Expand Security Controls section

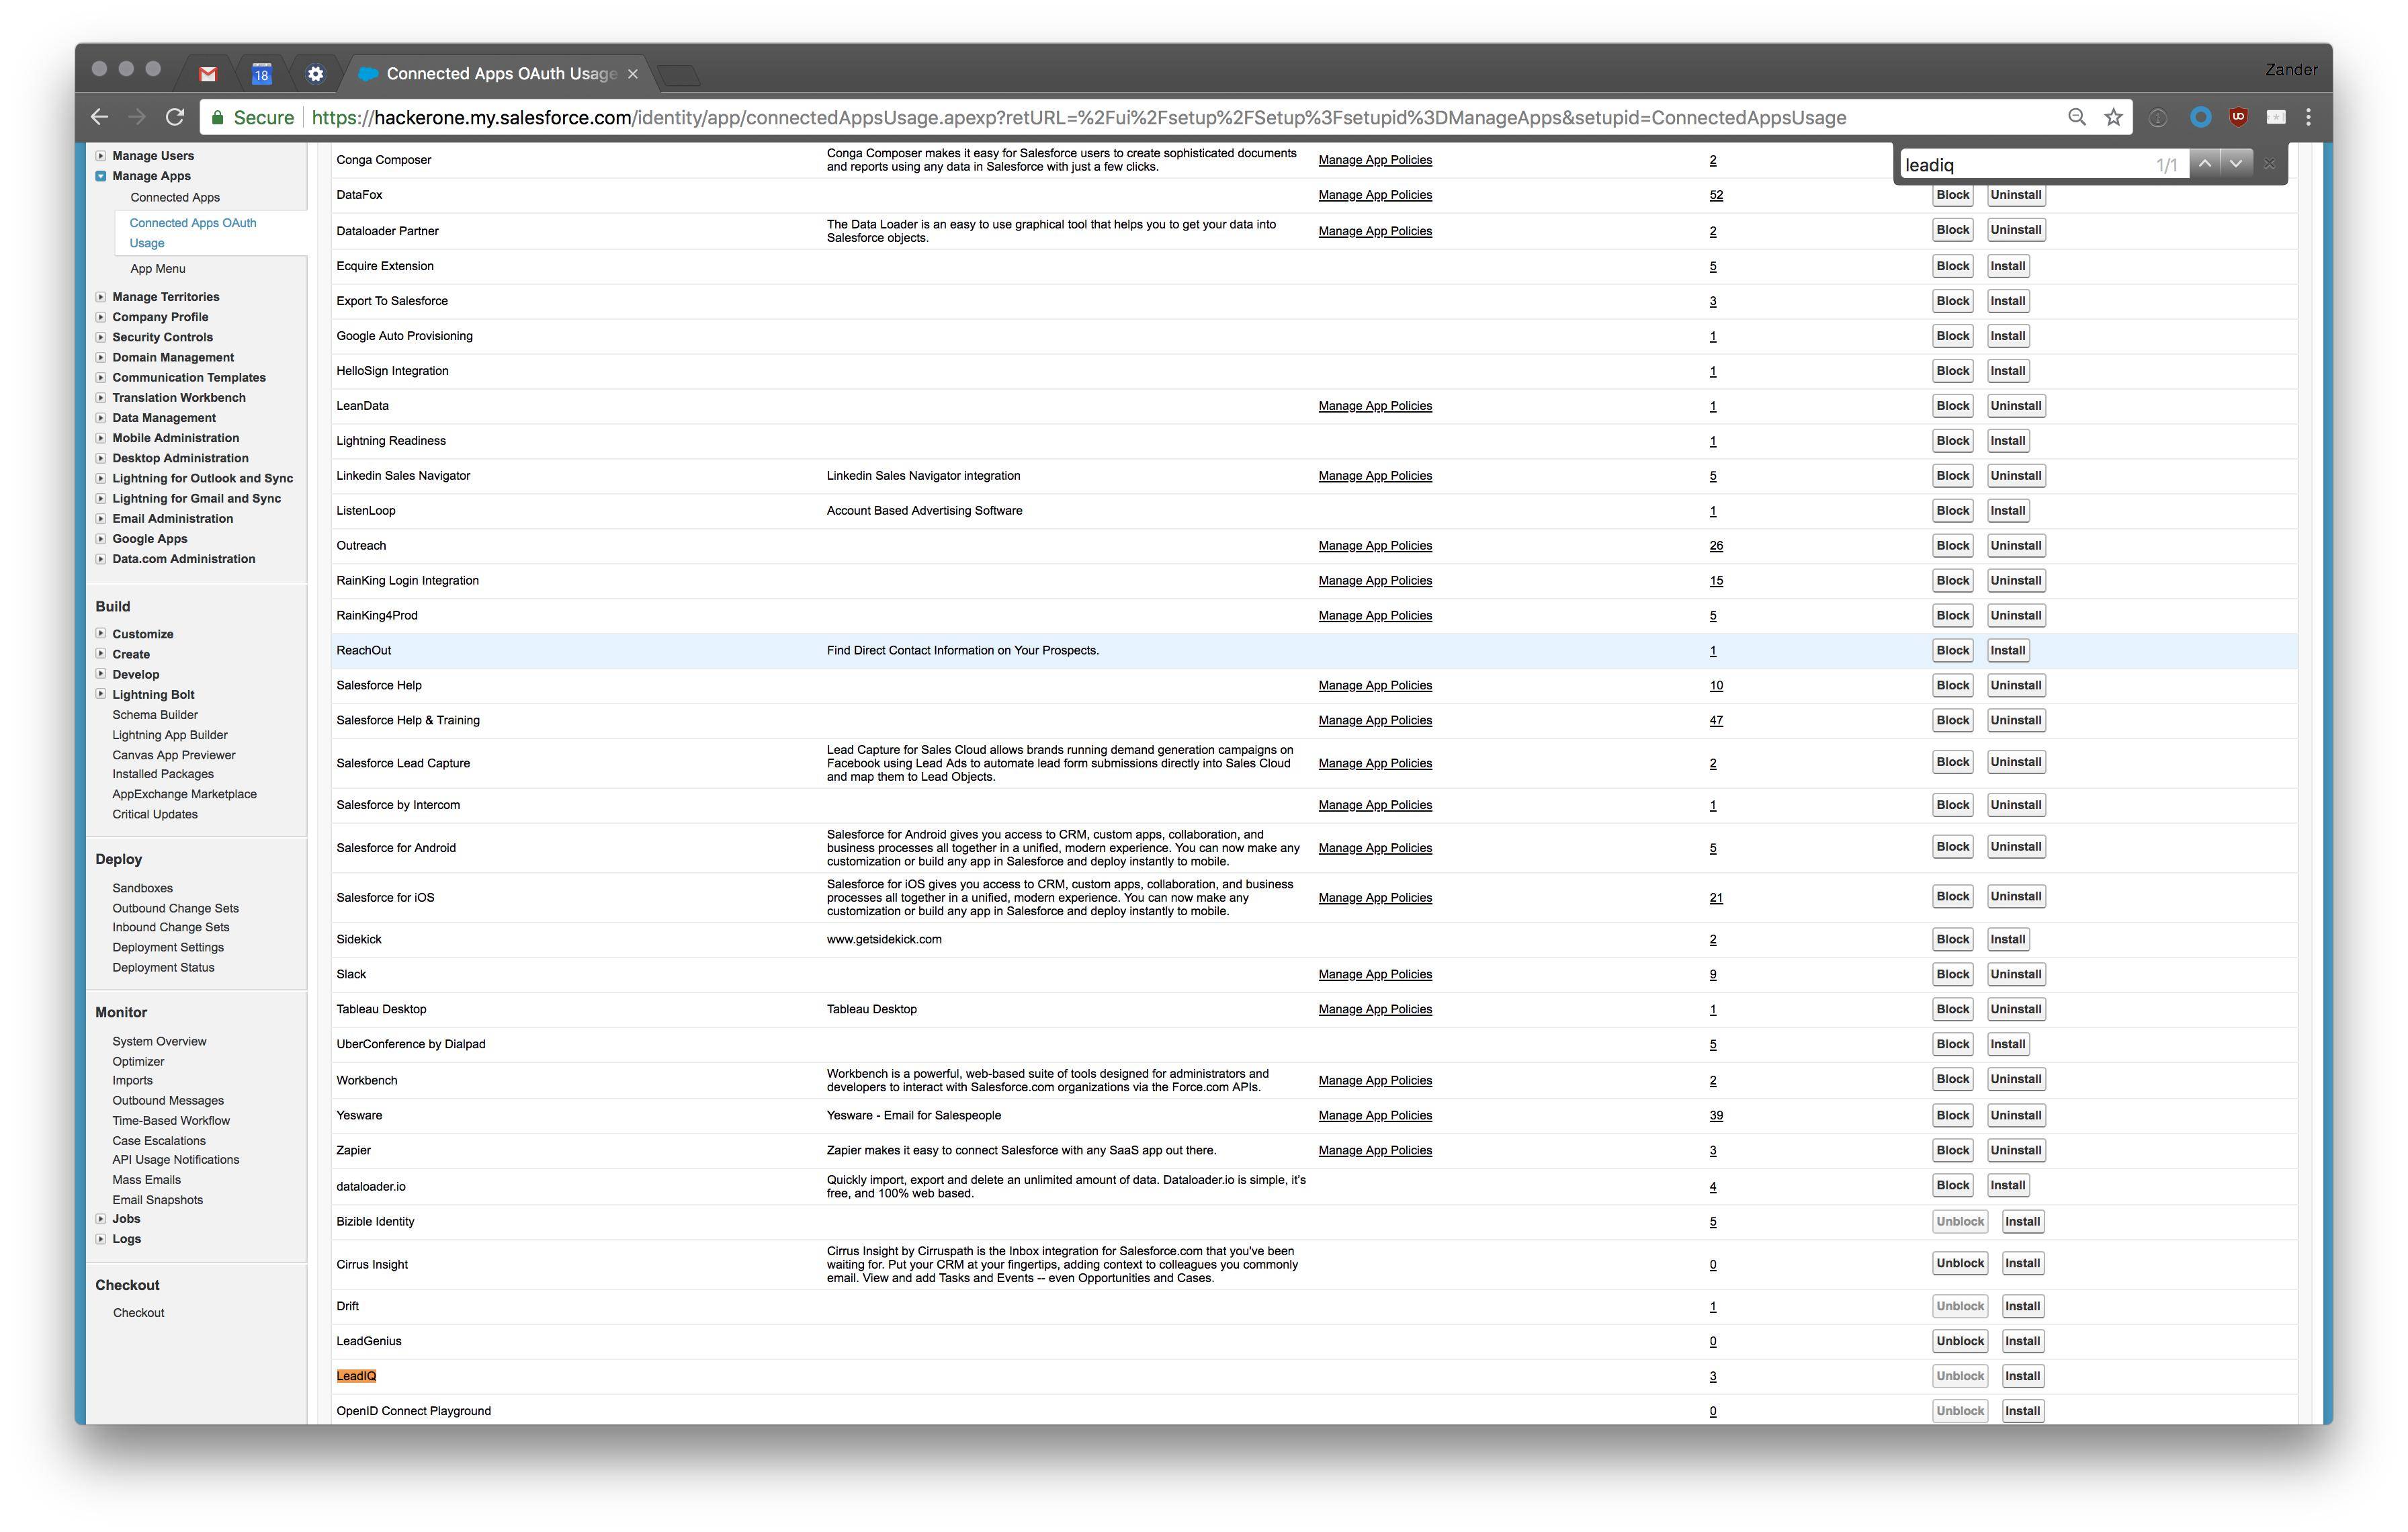[101, 337]
